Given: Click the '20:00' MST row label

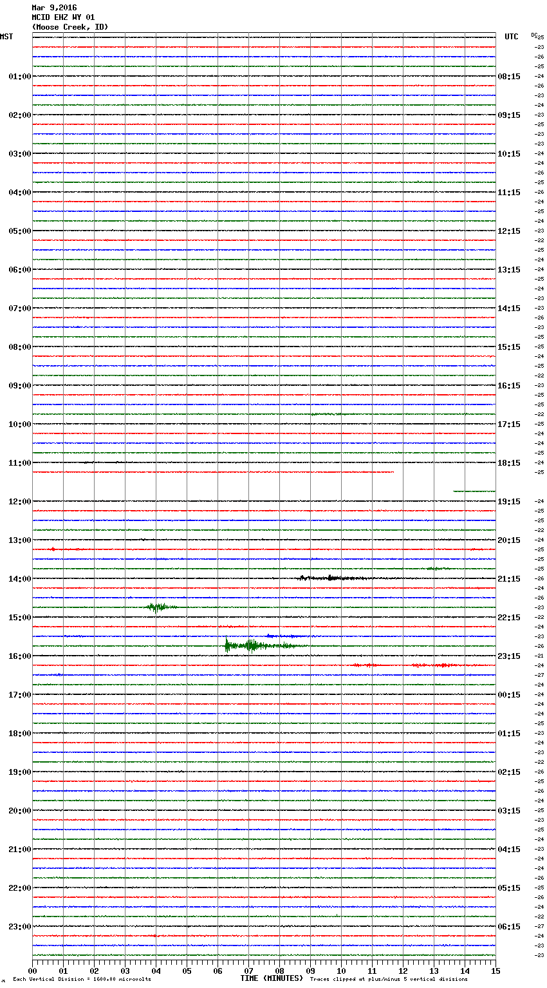Looking at the screenshot, I should [x=20, y=811].
